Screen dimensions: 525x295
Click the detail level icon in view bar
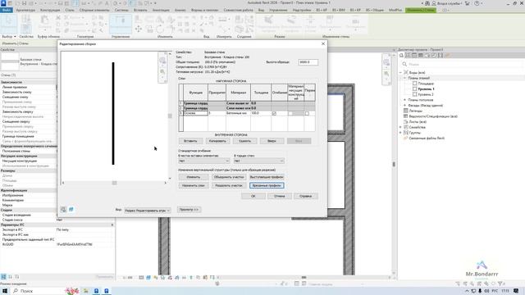pos(141,278)
